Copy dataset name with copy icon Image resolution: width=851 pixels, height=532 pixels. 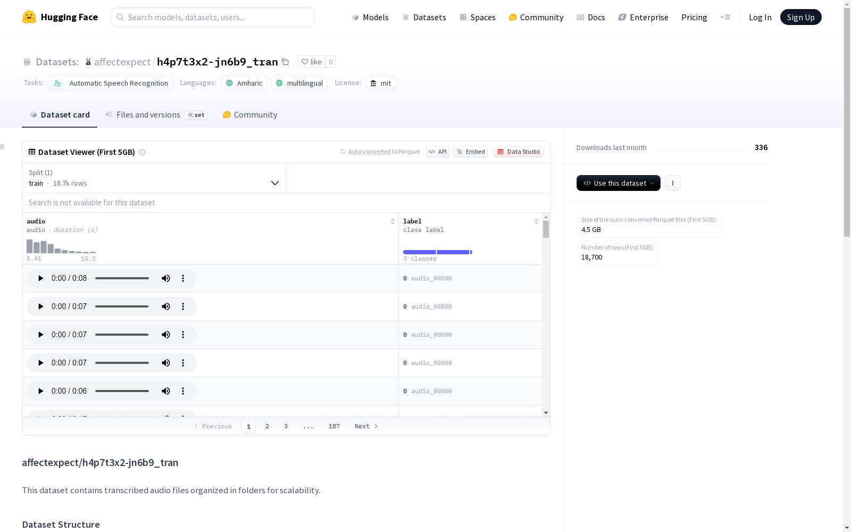(x=285, y=62)
